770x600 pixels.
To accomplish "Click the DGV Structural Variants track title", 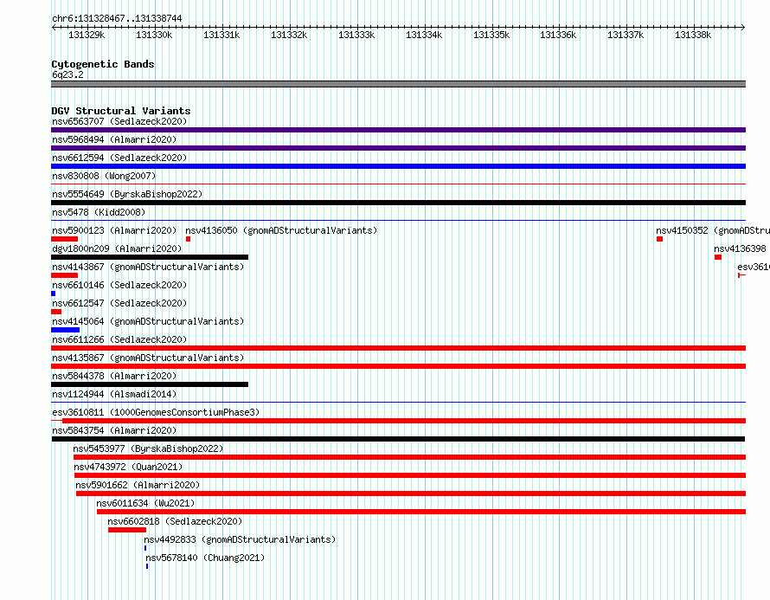I will (x=121, y=111).
